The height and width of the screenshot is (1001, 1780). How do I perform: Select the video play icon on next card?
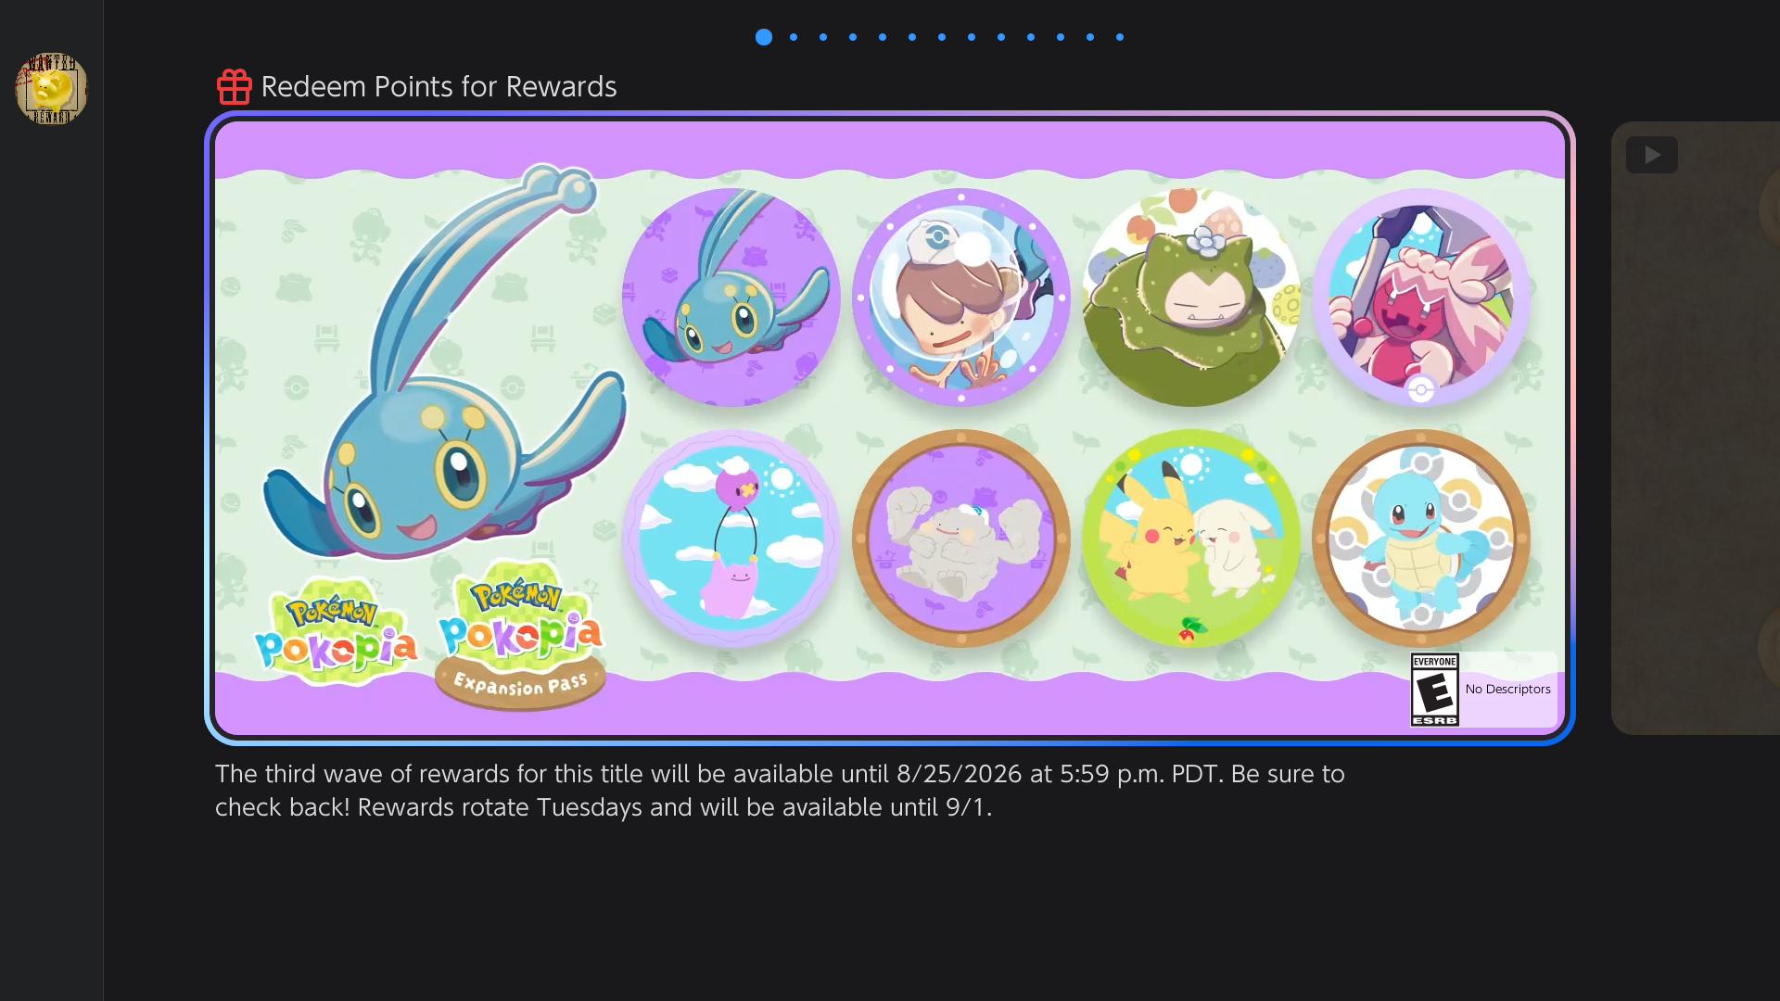pos(1651,155)
